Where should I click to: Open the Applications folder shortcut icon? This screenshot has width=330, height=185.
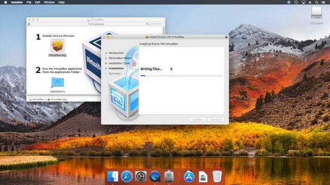pyautogui.click(x=58, y=82)
